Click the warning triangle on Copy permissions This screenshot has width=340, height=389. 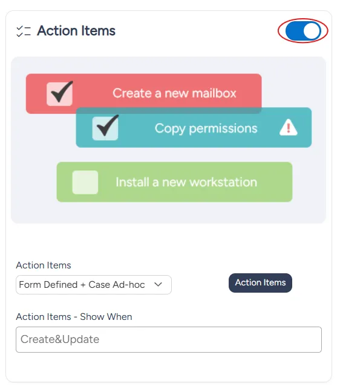(x=288, y=127)
